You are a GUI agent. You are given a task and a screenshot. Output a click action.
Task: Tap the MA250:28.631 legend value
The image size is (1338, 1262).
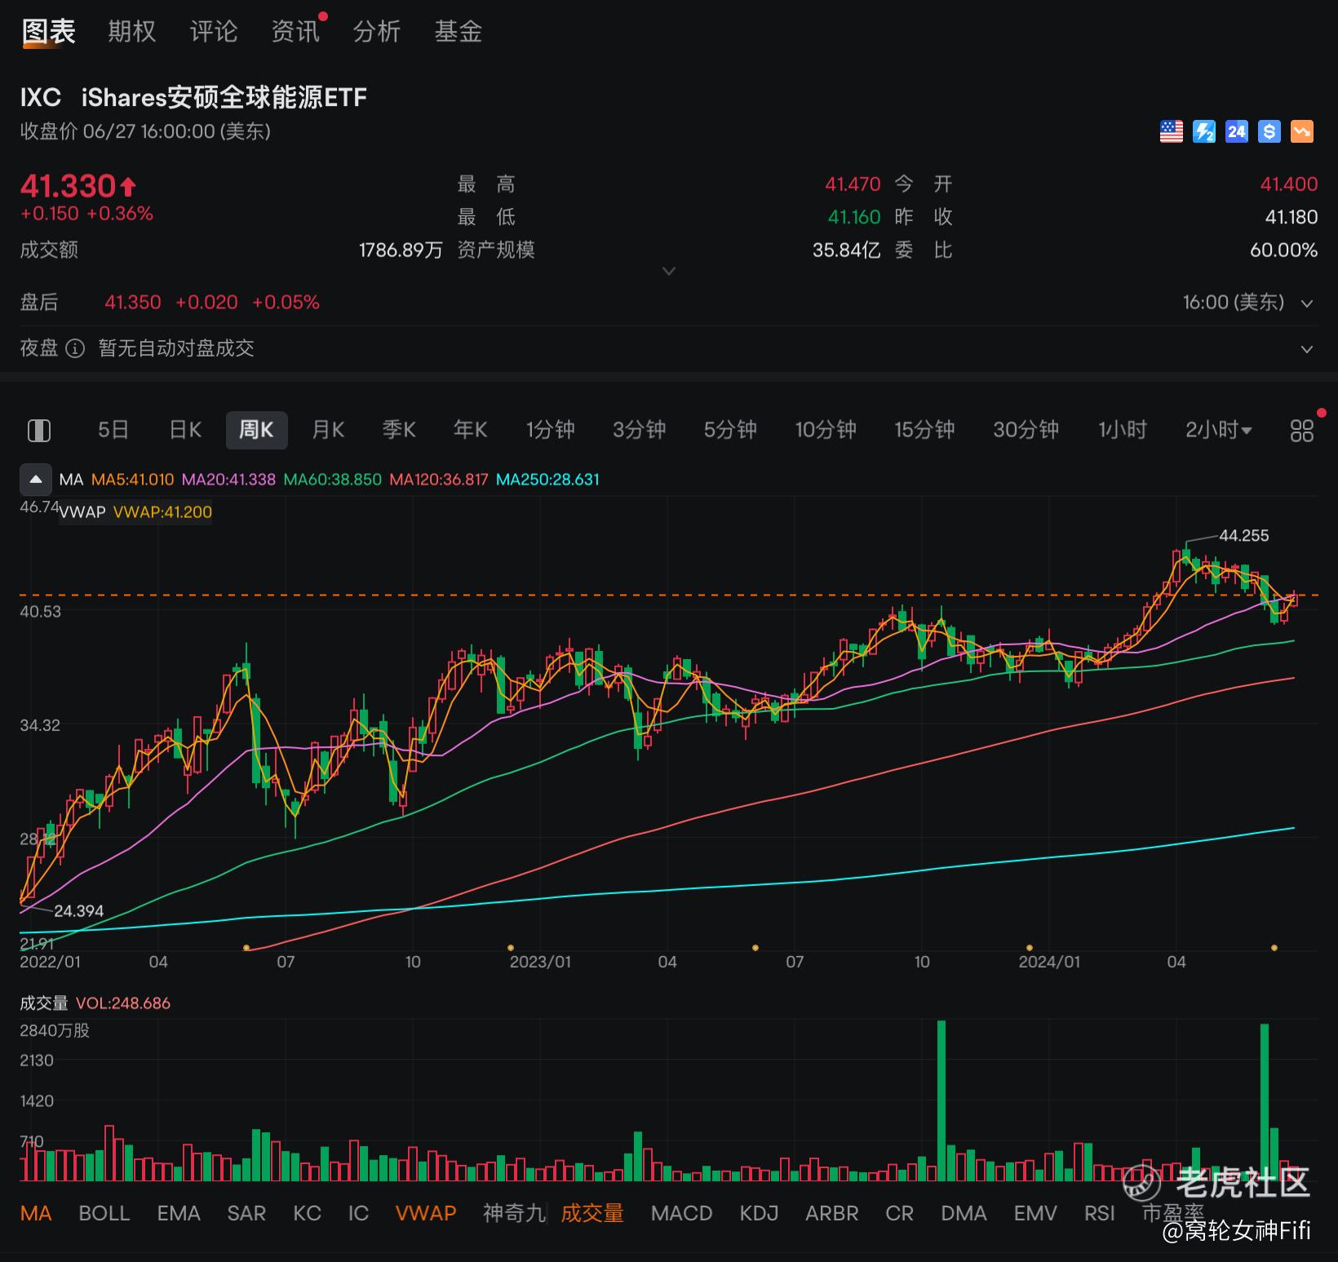tap(547, 480)
